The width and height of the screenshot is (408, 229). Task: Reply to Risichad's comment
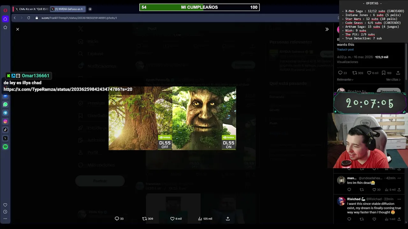click(x=349, y=219)
